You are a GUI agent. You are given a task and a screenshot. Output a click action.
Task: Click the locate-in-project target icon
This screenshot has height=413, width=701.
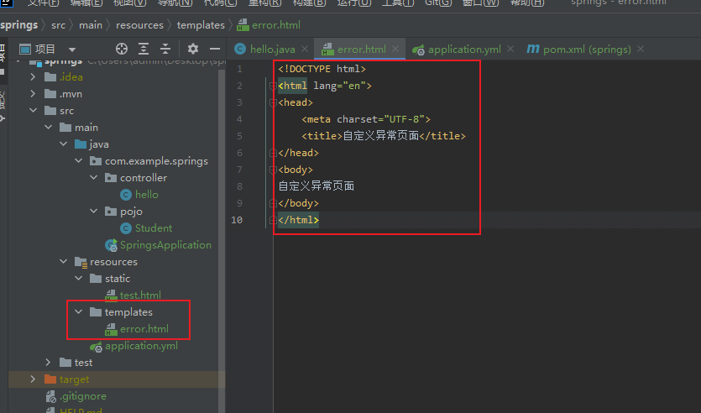122,49
